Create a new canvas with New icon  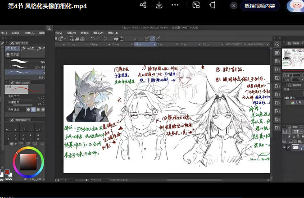coord(71,39)
